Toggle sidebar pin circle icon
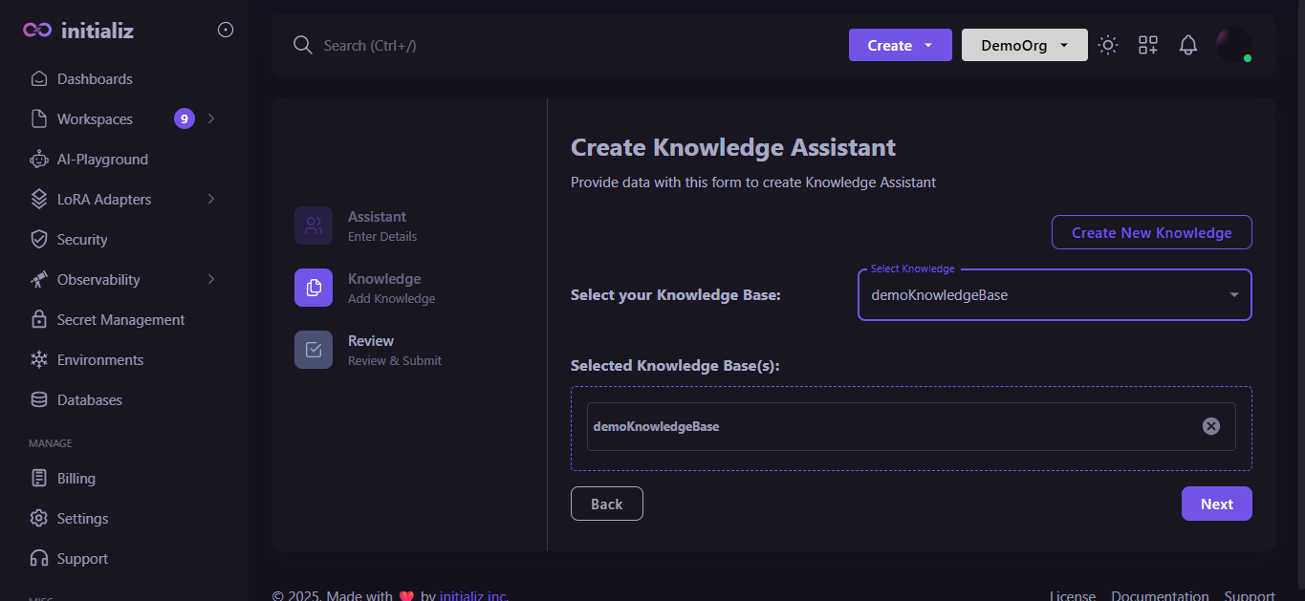The image size is (1305, 601). [226, 30]
